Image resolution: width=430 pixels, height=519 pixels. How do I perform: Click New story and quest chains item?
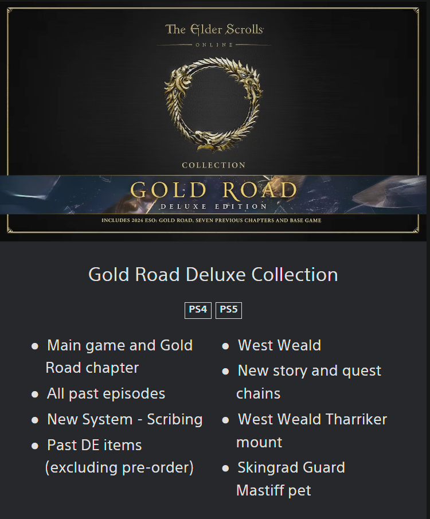click(302, 382)
